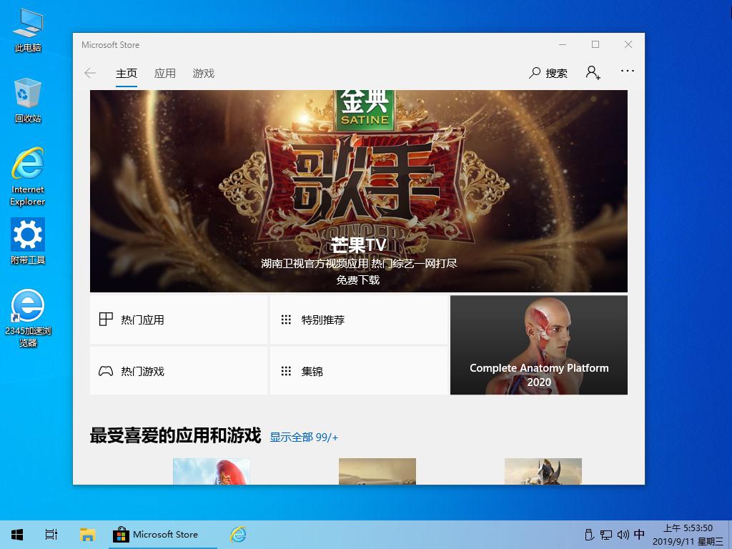The height and width of the screenshot is (549, 732).
Task: Open Internet Explorer from the taskbar
Action: coord(238,535)
